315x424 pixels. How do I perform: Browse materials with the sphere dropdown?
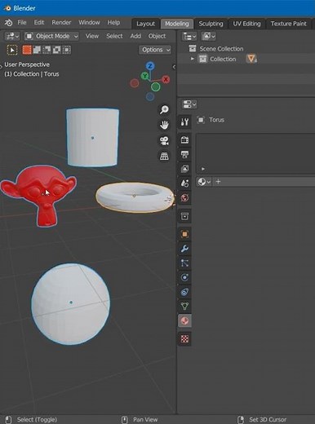pyautogui.click(x=204, y=182)
